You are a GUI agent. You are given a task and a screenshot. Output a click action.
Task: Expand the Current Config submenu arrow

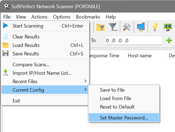point(85,89)
